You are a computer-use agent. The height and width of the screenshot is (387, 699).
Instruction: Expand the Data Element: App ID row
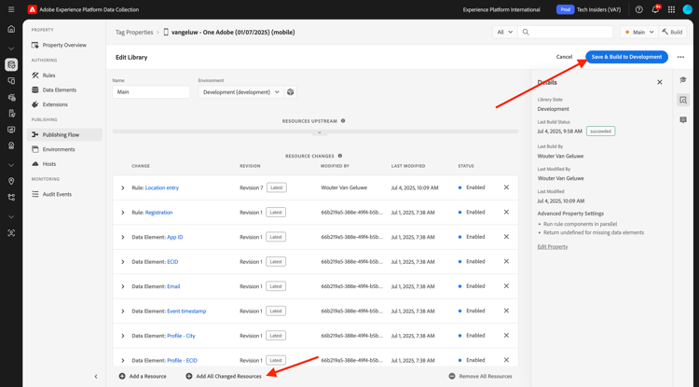(x=123, y=238)
